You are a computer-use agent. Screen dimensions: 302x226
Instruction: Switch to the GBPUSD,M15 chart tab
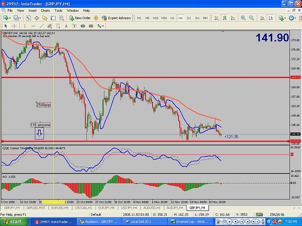point(36,208)
